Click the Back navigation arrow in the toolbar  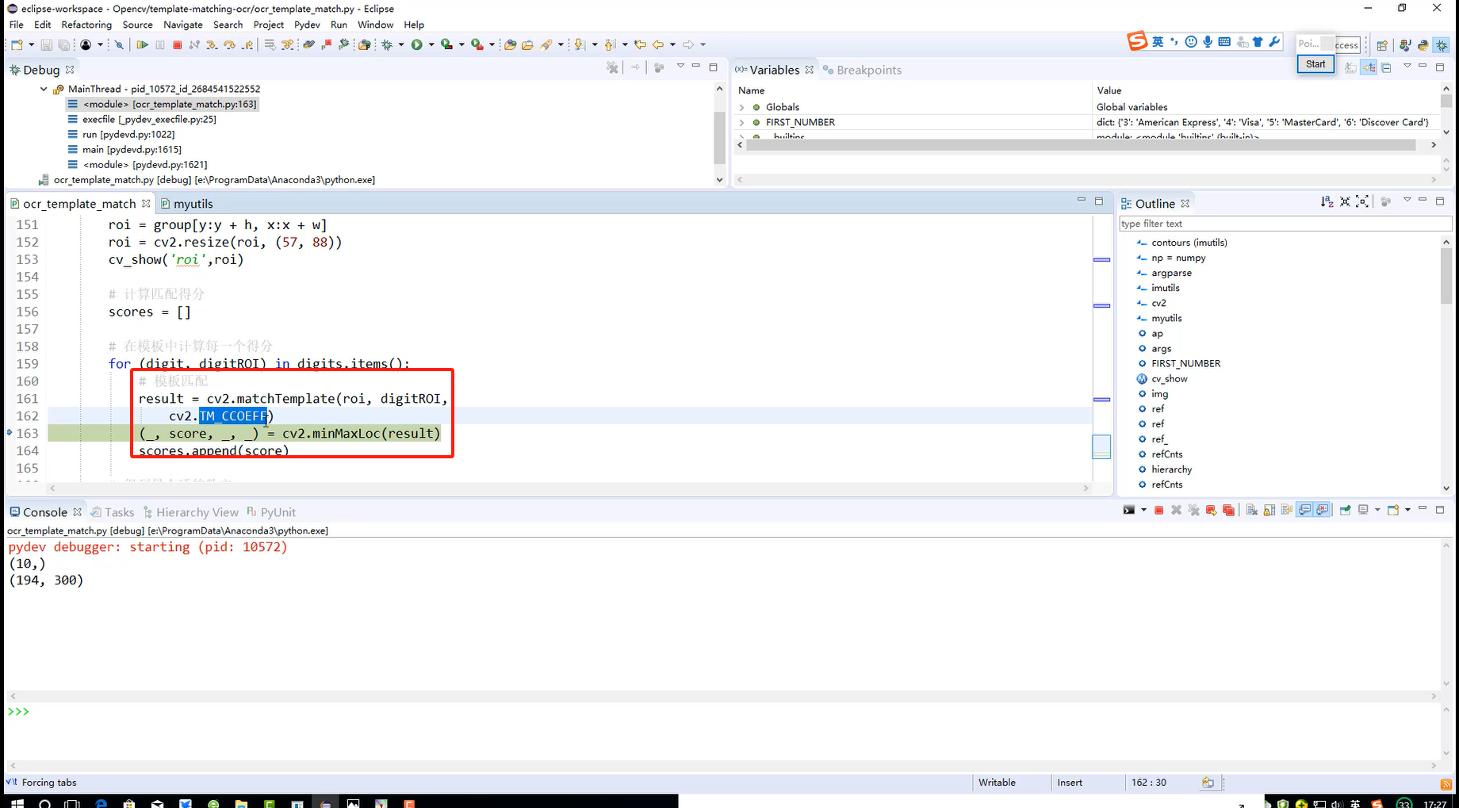coord(658,44)
